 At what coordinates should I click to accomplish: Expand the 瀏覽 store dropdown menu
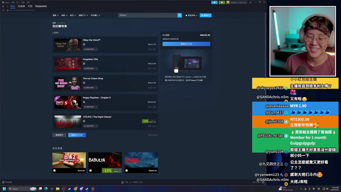[x=55, y=15]
